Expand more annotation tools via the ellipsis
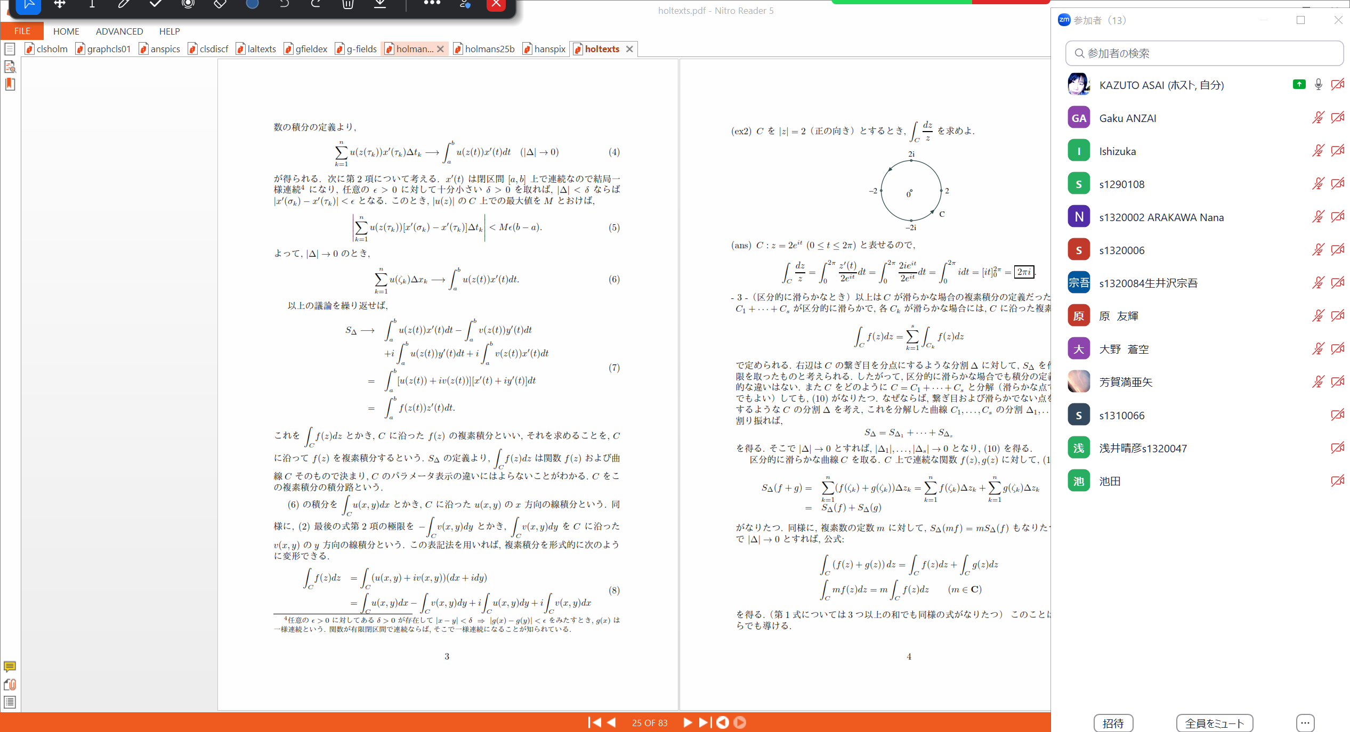The image size is (1350, 732). point(432,4)
